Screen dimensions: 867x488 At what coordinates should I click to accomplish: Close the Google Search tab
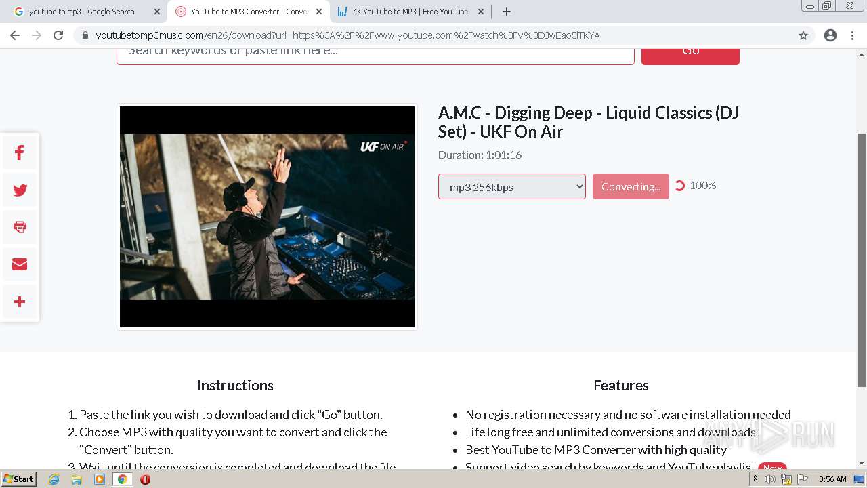pyautogui.click(x=157, y=12)
